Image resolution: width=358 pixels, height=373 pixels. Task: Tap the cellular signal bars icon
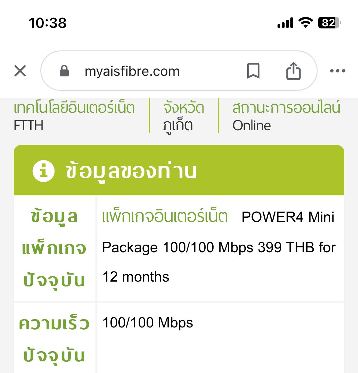pyautogui.click(x=285, y=23)
